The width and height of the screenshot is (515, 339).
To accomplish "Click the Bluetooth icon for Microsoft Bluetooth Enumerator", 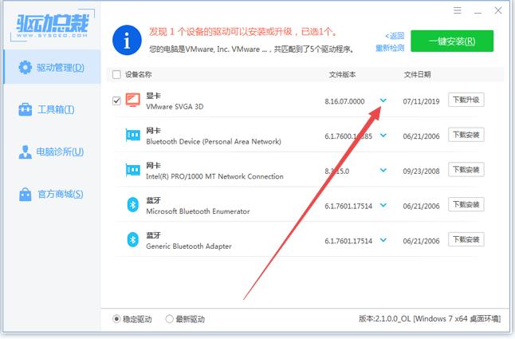I will 132,205.
